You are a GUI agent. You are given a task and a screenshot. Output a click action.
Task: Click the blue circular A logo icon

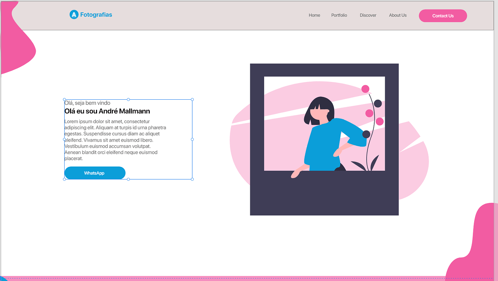pos(74,15)
